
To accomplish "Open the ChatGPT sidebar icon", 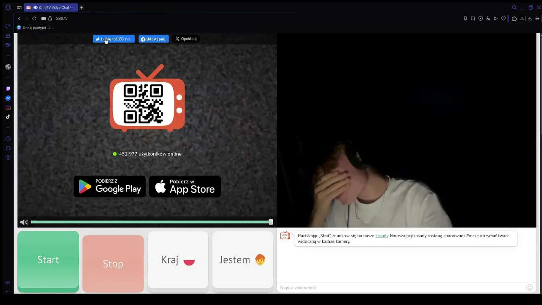I will pyautogui.click(x=8, y=67).
